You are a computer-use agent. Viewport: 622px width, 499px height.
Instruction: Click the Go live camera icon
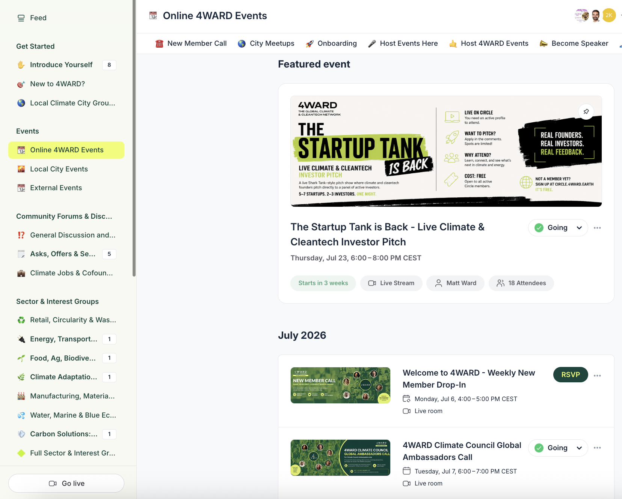pos(53,483)
